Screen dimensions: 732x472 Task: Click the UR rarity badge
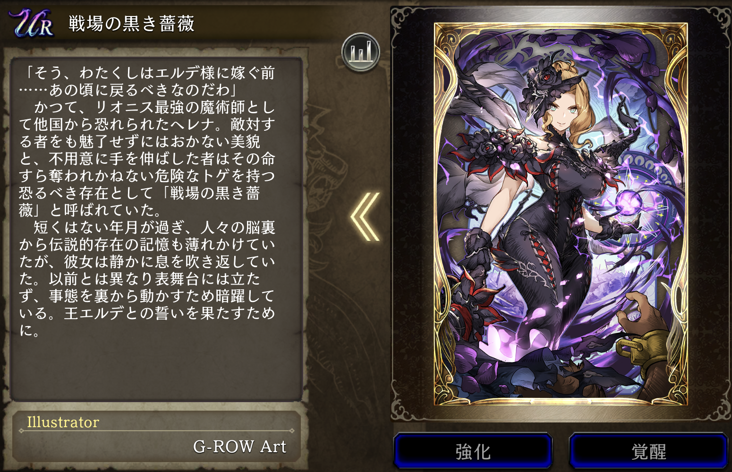click(x=31, y=23)
